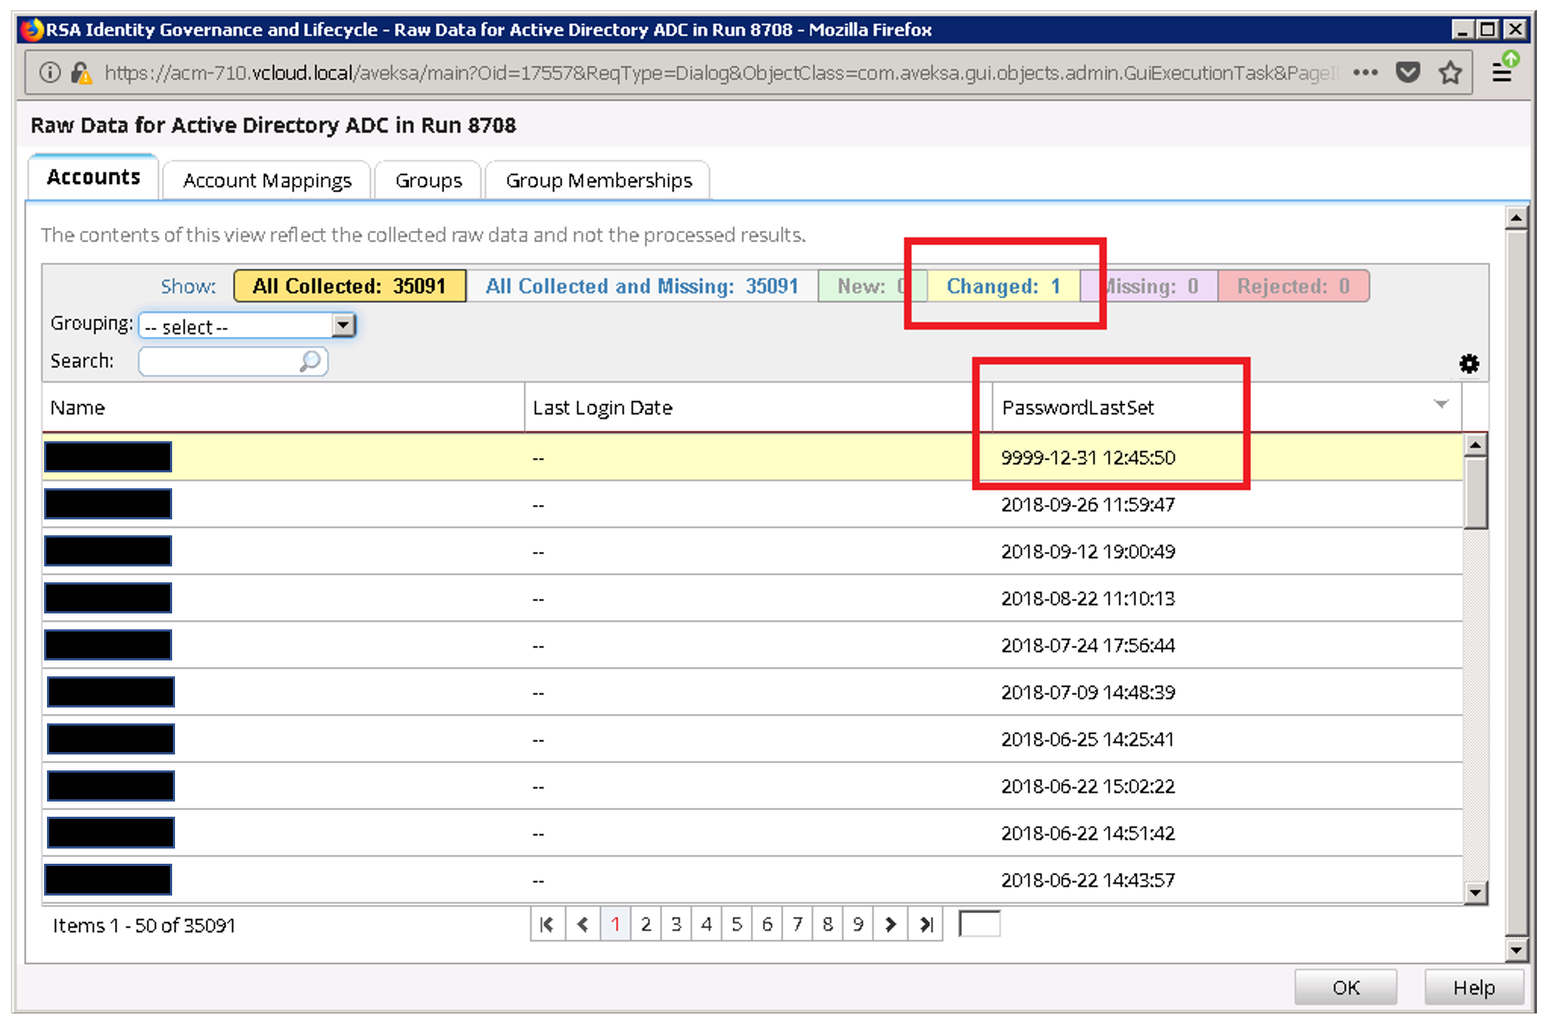
Task: Click the page information icon in address bar
Action: click(49, 72)
